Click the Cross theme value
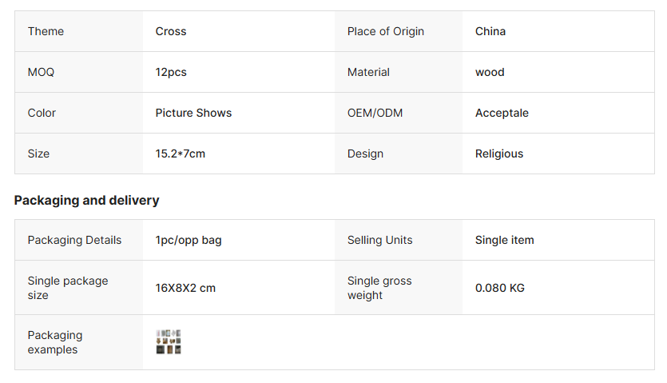 [171, 31]
